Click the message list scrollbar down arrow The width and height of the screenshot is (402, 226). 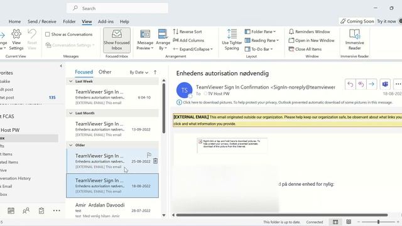pyautogui.click(x=164, y=215)
